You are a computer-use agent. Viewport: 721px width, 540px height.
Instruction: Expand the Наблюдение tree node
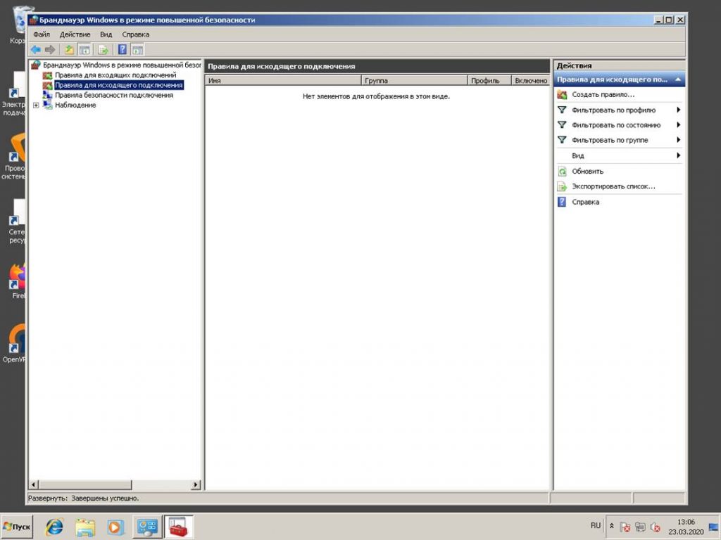click(36, 105)
